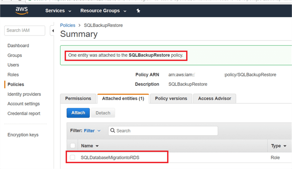This screenshot has height=169, width=292.
Task: Click the magnifier icon in the Search box
Action: (x=112, y=130)
